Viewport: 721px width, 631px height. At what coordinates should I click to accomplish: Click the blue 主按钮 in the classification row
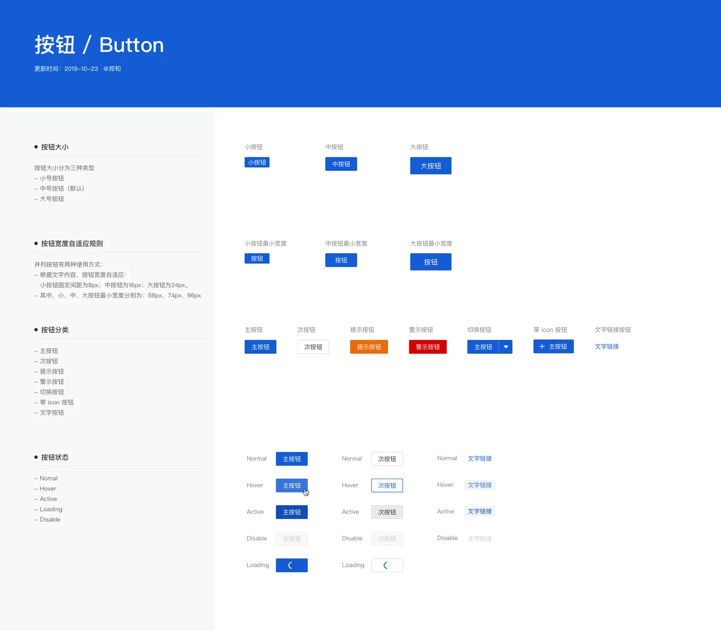(x=260, y=347)
